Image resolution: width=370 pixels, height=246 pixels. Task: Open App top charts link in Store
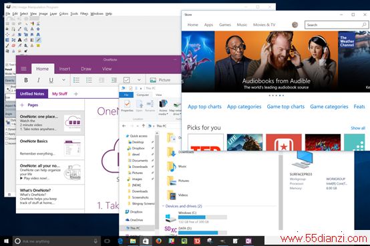[204, 107]
